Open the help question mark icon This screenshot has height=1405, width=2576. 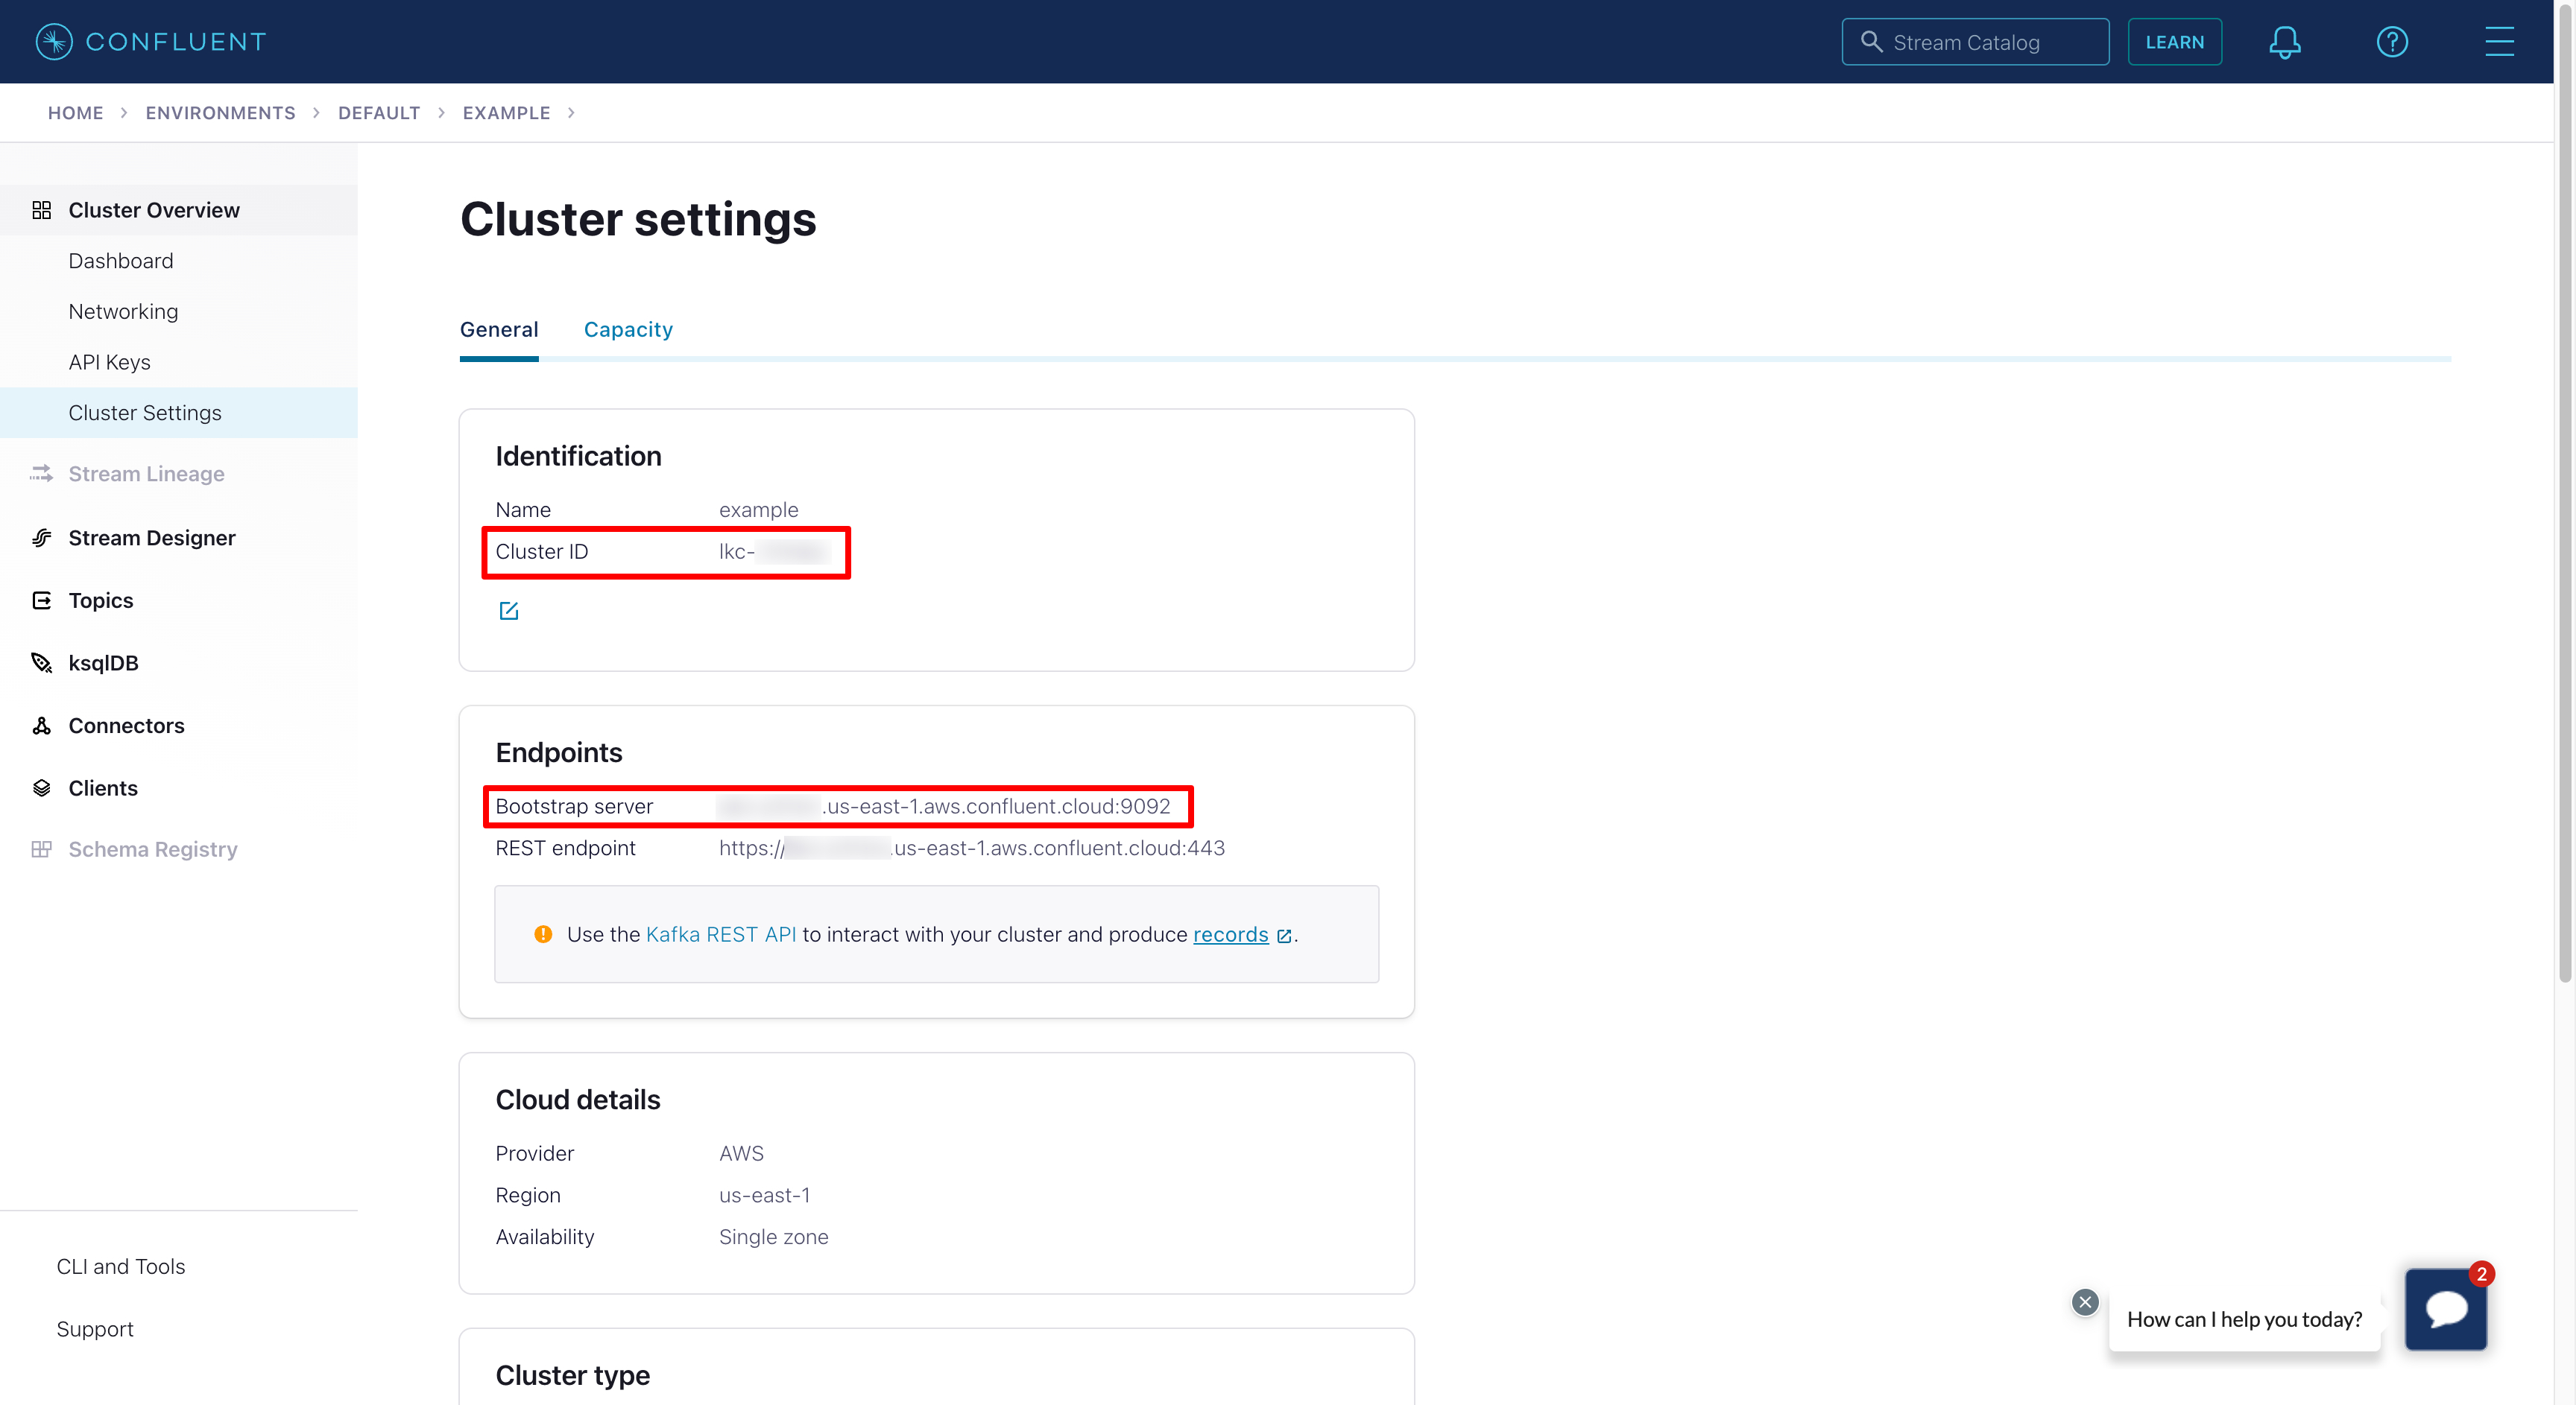(2392, 42)
